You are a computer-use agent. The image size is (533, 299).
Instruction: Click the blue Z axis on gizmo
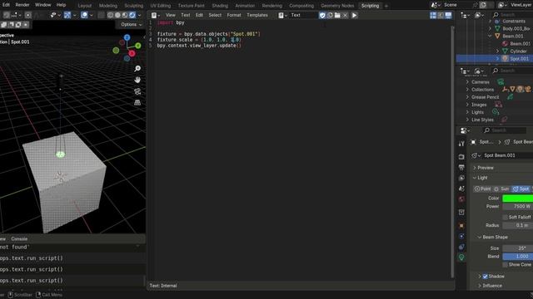click(127, 37)
